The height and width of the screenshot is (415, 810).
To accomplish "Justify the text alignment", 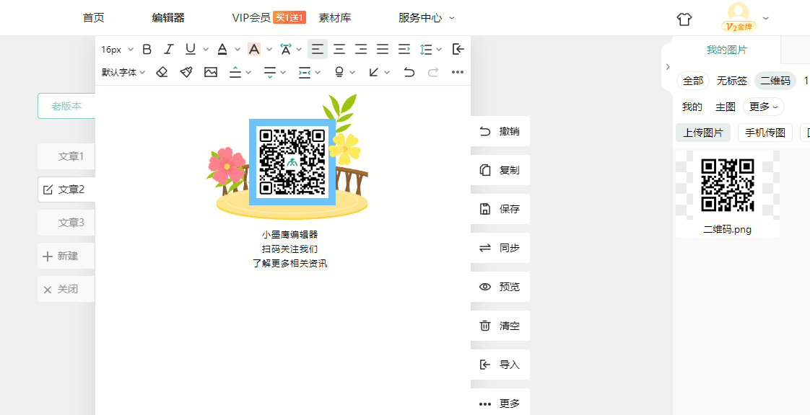I will click(383, 50).
